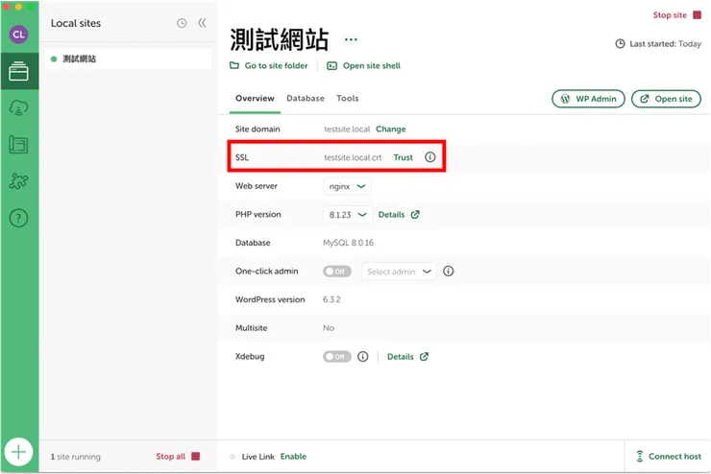Collapse the Local sites sidebar
Screen dimensions: 711x474
(202, 23)
